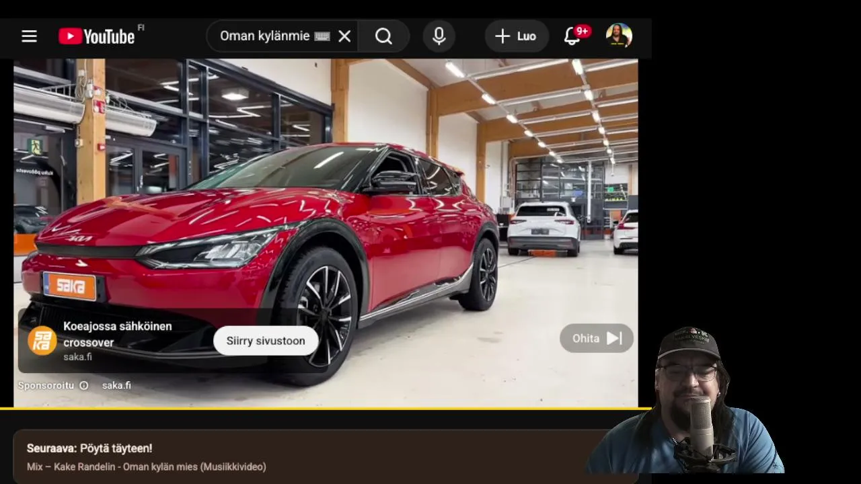The height and width of the screenshot is (484, 861).
Task: Click the 'Sponsoroitu' label
Action: 46,385
